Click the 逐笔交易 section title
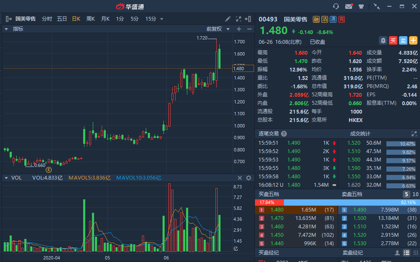 pyautogui.click(x=268, y=134)
